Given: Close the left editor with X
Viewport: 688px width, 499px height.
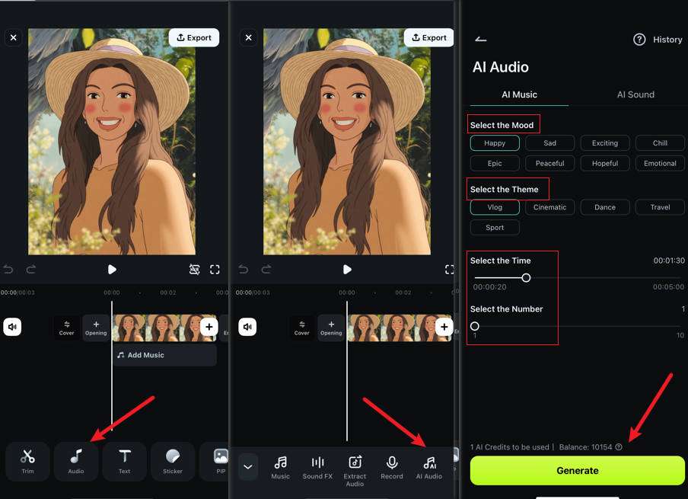Looking at the screenshot, I should tap(14, 37).
